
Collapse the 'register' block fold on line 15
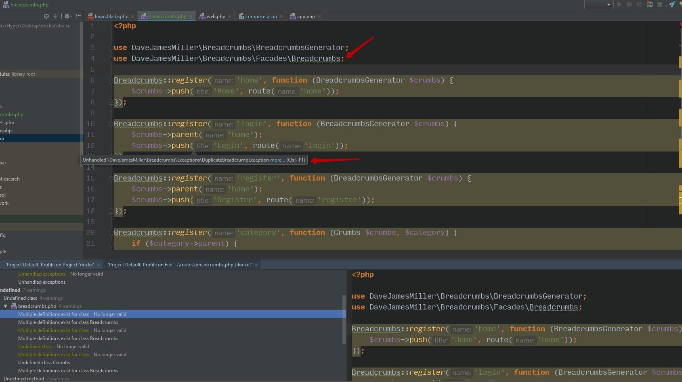coord(111,179)
